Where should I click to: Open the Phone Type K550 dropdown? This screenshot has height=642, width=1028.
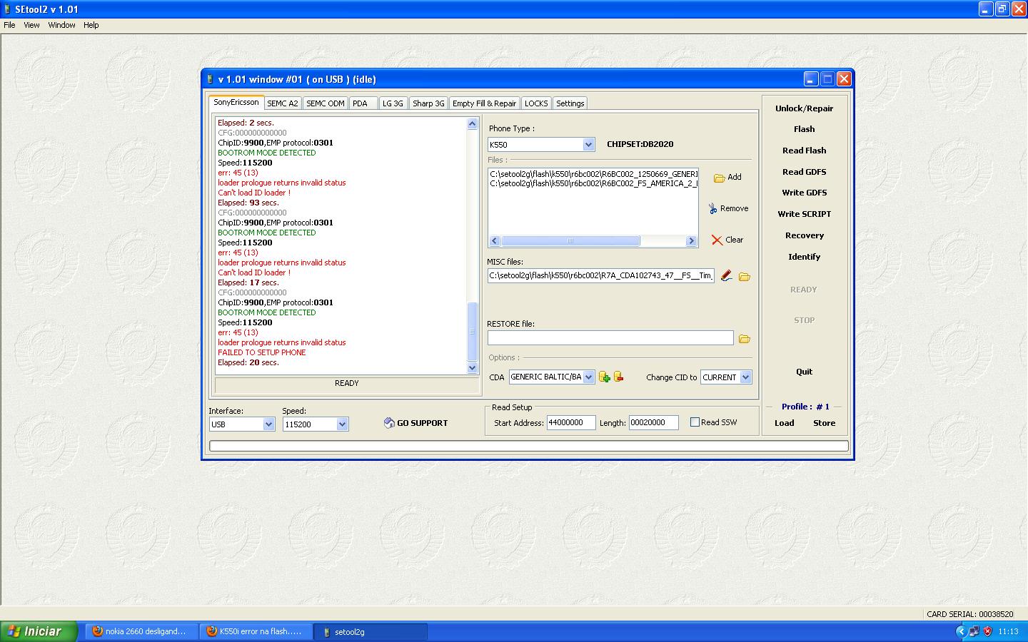pos(588,145)
